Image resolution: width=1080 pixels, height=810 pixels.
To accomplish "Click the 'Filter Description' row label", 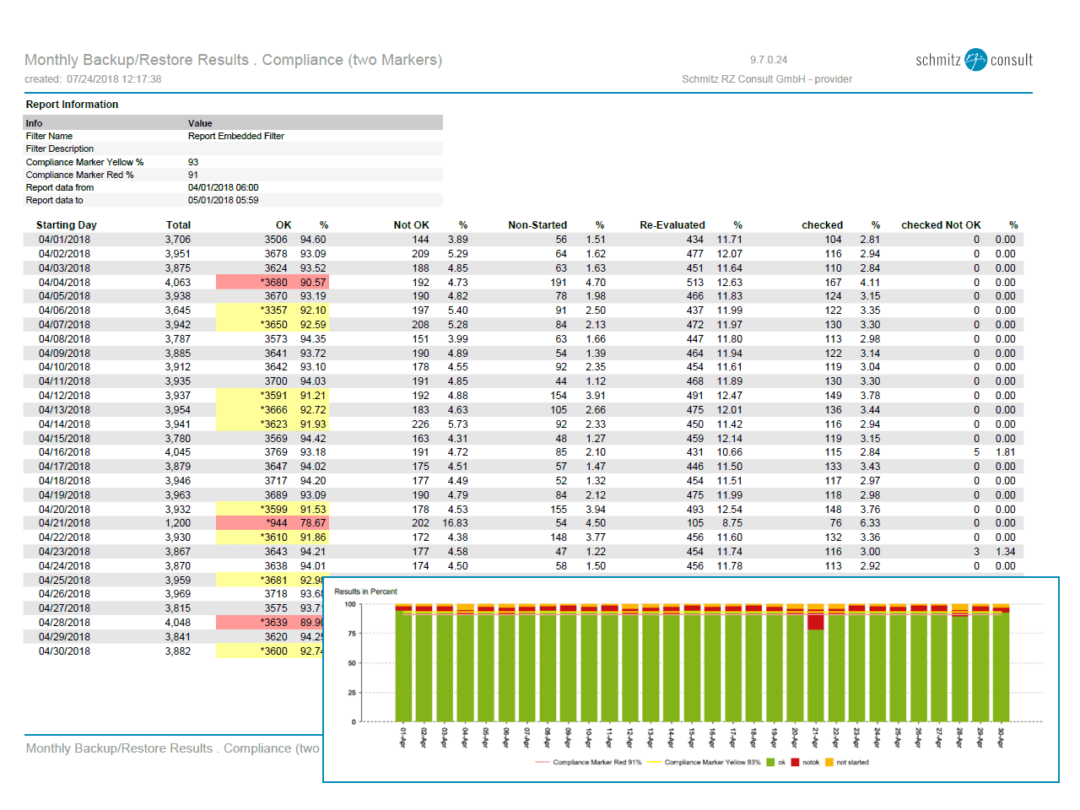I will pyautogui.click(x=59, y=148).
